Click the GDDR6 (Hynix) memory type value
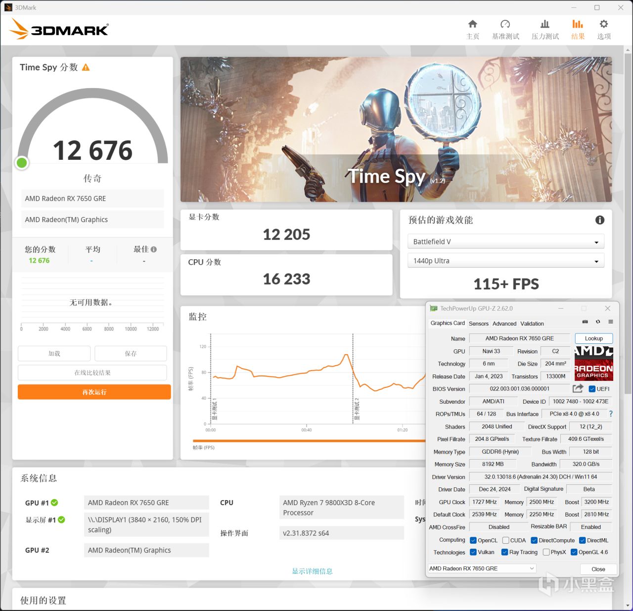The height and width of the screenshot is (611, 633). [500, 452]
